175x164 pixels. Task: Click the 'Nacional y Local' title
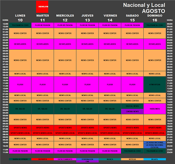tap(144, 5)
